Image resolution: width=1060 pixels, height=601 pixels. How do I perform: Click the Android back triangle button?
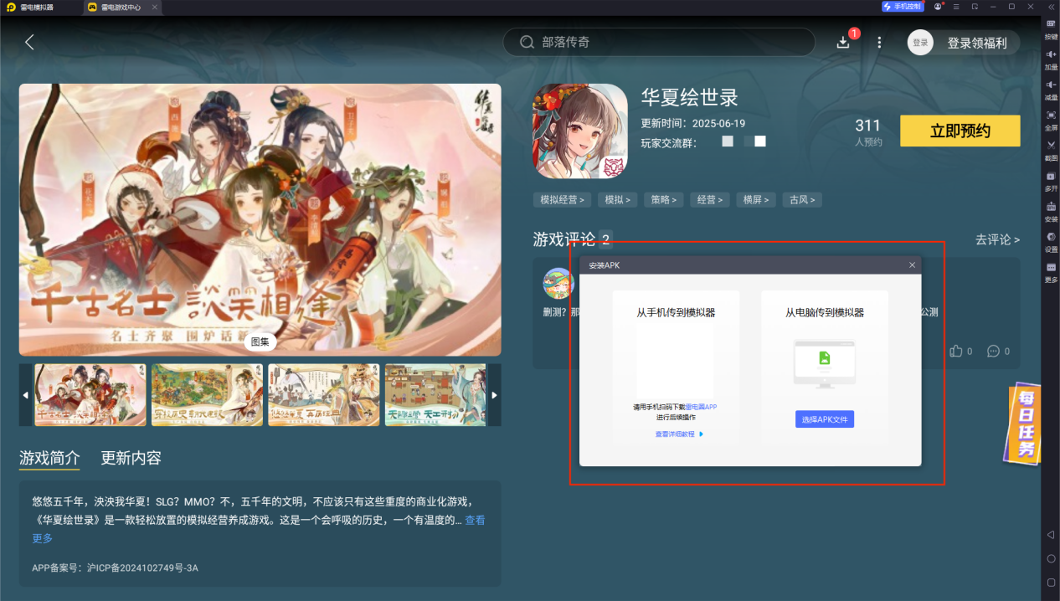tap(1051, 534)
